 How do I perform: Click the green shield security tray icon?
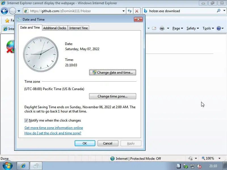(186, 166)
